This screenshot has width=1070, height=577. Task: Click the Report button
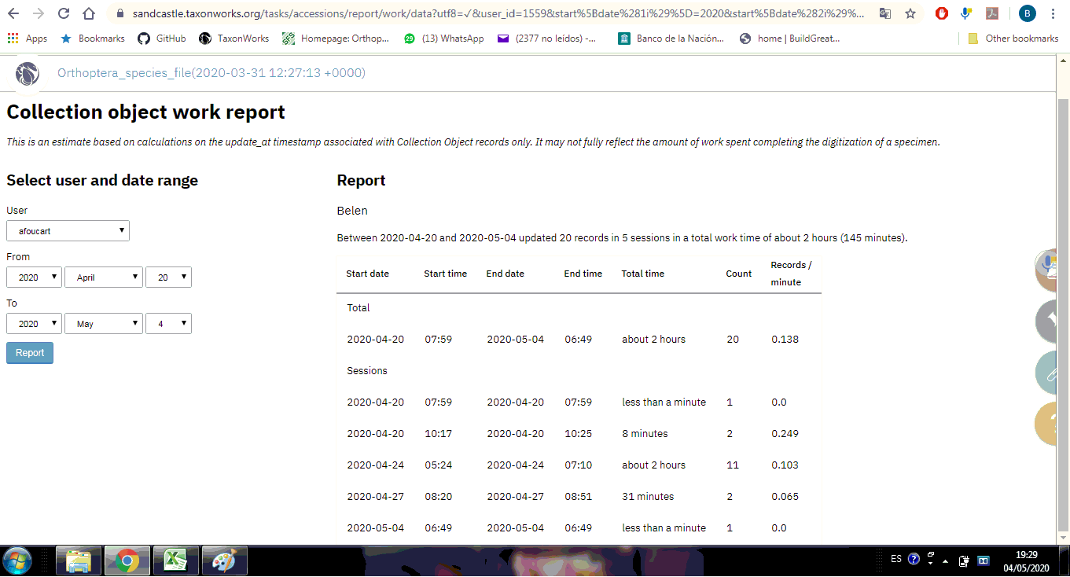pyautogui.click(x=29, y=352)
